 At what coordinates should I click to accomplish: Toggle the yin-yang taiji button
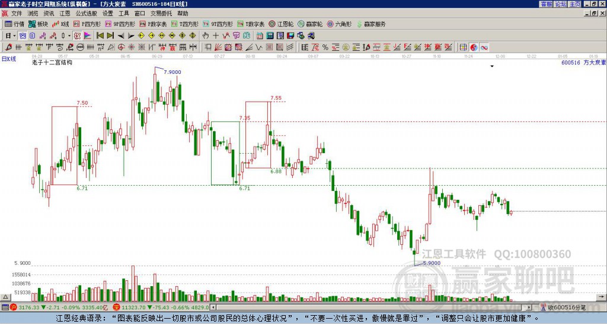[x=474, y=47]
